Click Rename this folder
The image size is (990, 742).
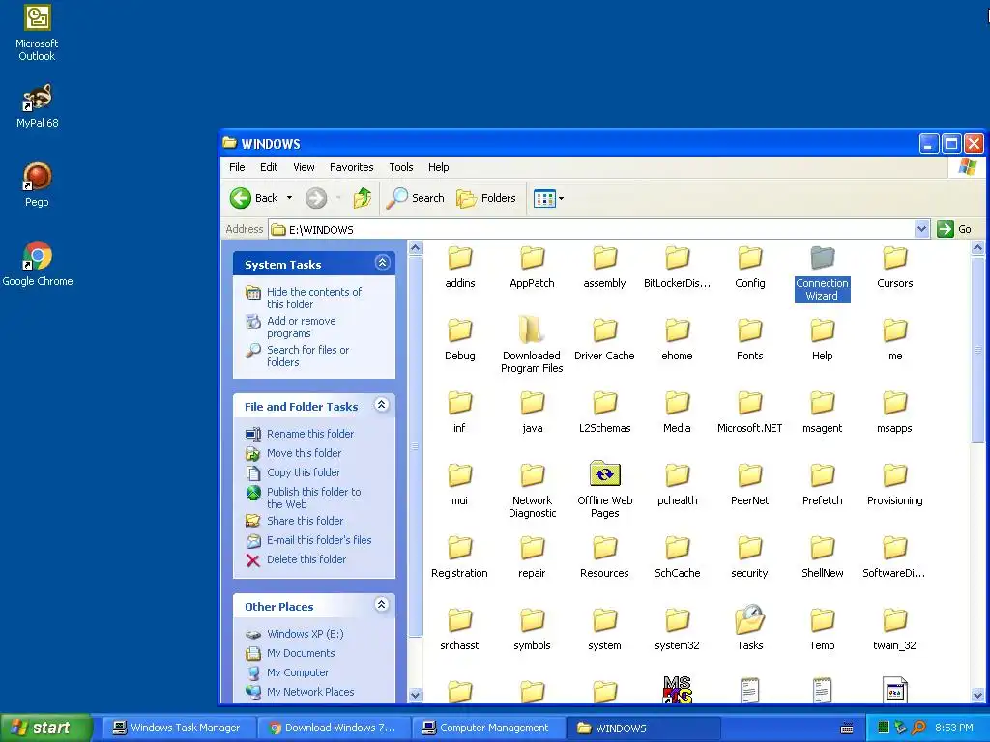(x=310, y=434)
